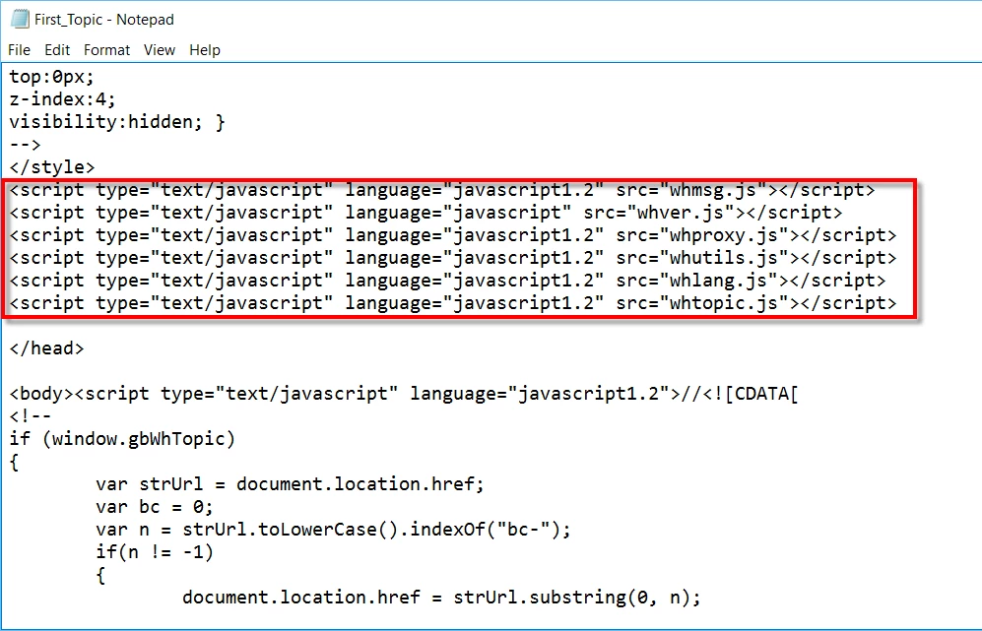Open the Help menu
982x631 pixels.
[205, 50]
